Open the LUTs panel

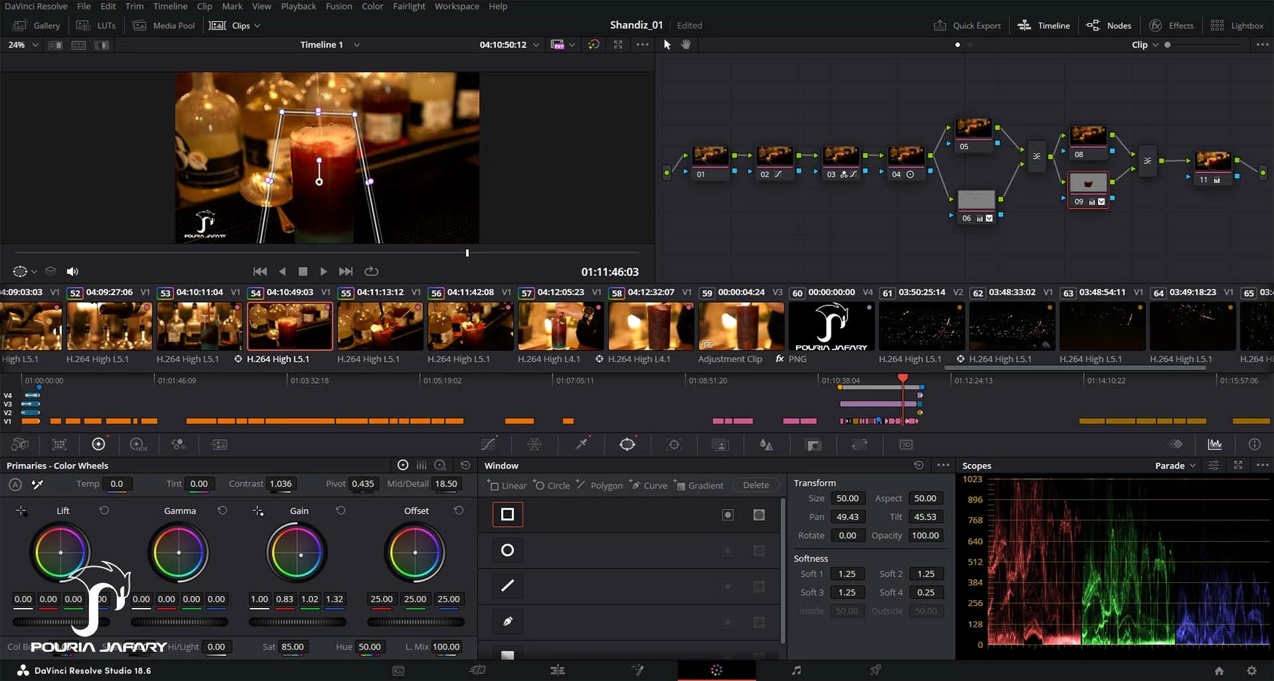pos(96,25)
